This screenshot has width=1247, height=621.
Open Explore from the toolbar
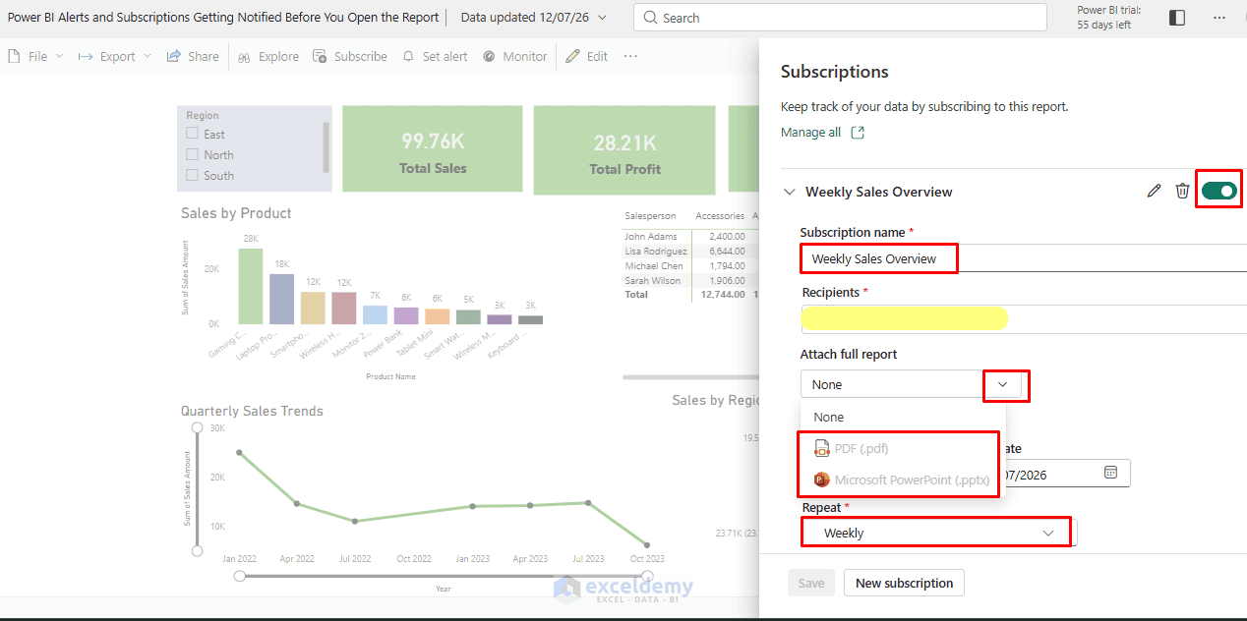268,56
